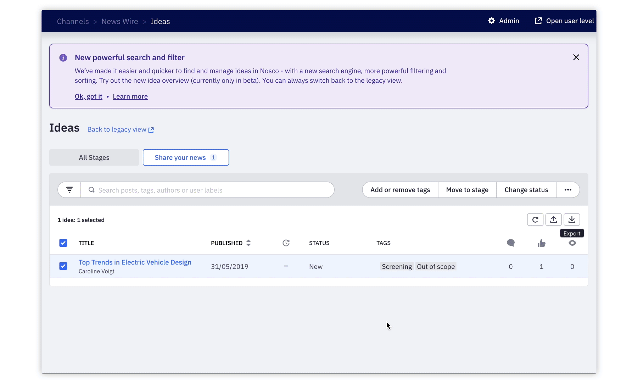Click the '1 idea: 1 selected' text
This screenshot has height=383, width=638.
tap(81, 220)
